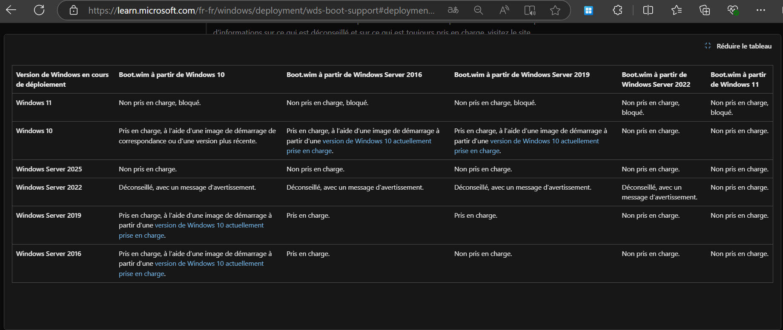Click the collapse arrows icon beside Réduire le tableau
The width and height of the screenshot is (783, 330).
708,46
